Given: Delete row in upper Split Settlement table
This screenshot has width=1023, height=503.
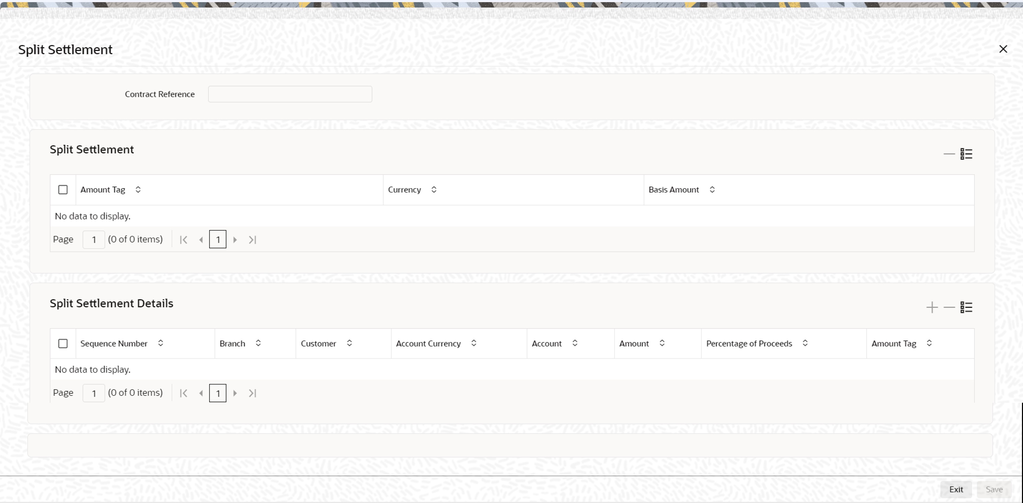Looking at the screenshot, I should pos(949,154).
